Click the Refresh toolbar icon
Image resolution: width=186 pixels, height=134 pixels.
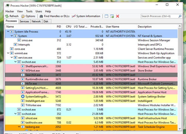[x=7, y=16]
